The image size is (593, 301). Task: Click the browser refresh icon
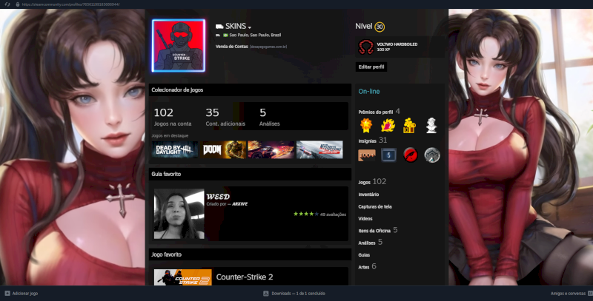[x=7, y=4]
